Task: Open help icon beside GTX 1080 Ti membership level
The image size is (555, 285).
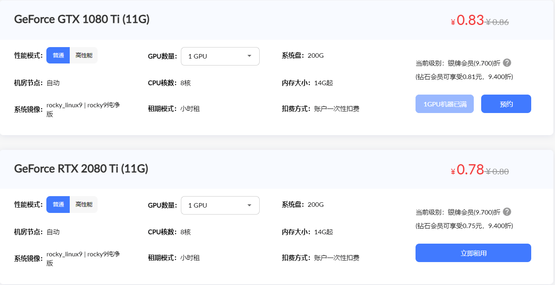Action: coord(507,63)
